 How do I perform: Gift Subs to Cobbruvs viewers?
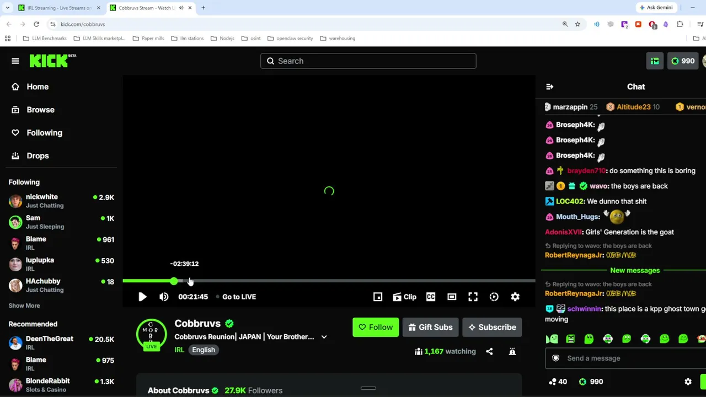[430, 327]
